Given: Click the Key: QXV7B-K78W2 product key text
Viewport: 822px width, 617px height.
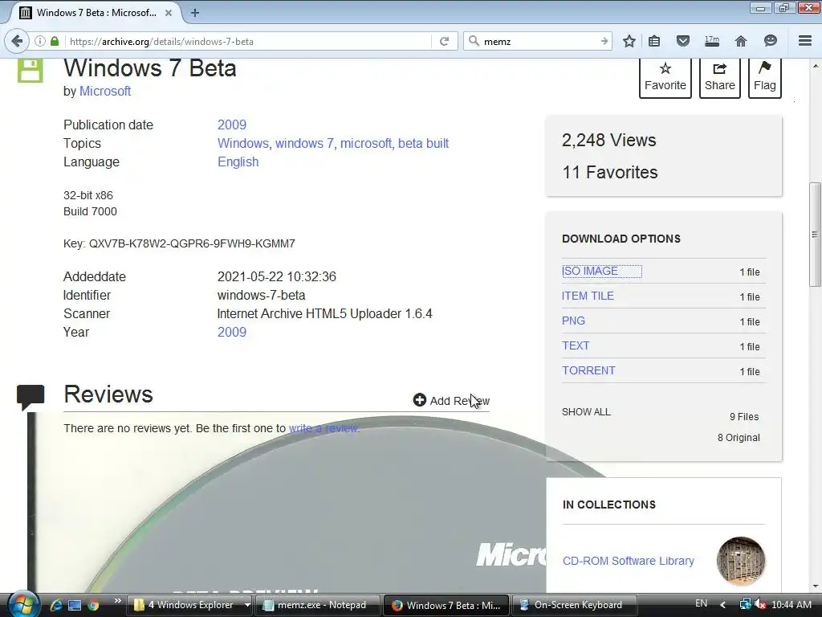Looking at the screenshot, I should 179,243.
